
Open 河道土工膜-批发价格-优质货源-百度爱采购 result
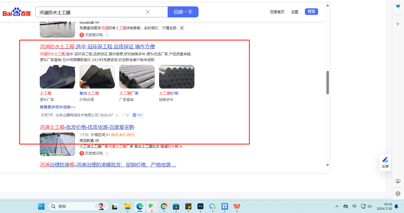(87, 127)
